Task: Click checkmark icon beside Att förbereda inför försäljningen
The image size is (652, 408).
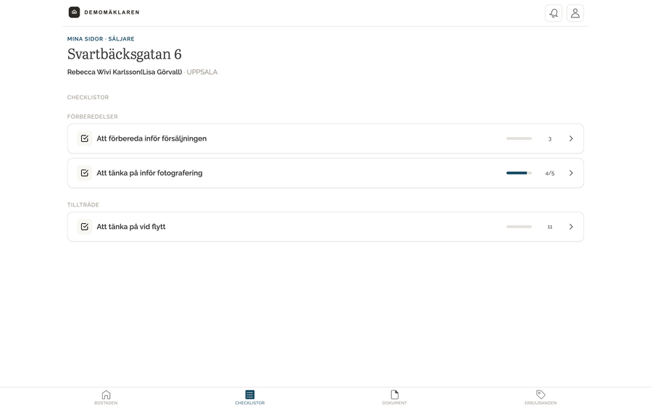Action: pyautogui.click(x=85, y=138)
